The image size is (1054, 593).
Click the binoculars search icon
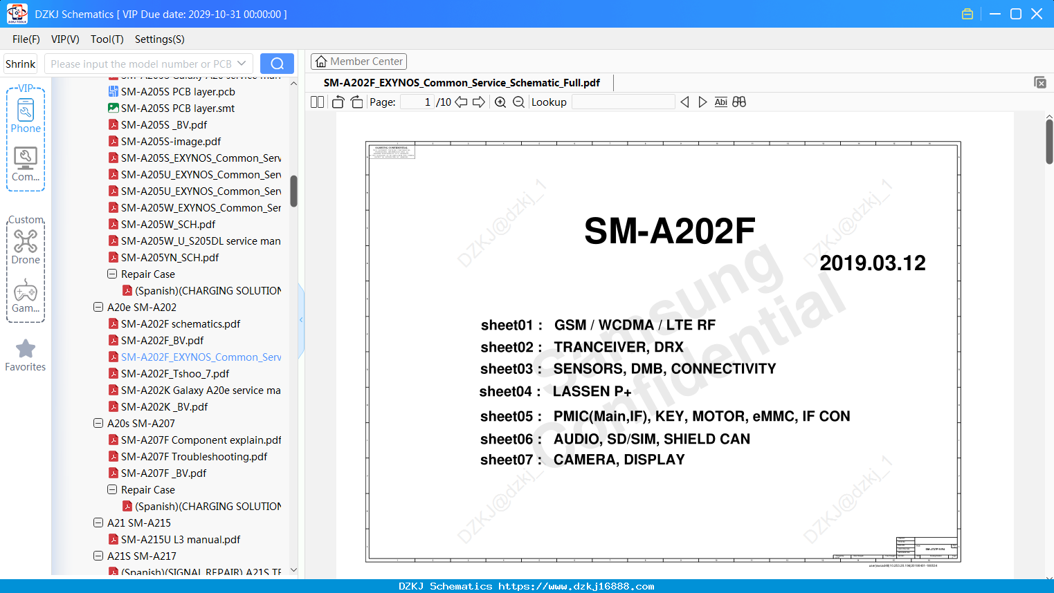[739, 102]
